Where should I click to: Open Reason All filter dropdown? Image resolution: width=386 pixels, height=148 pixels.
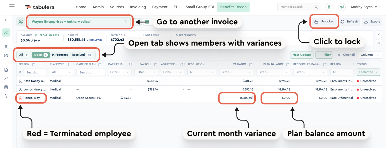(342, 72)
